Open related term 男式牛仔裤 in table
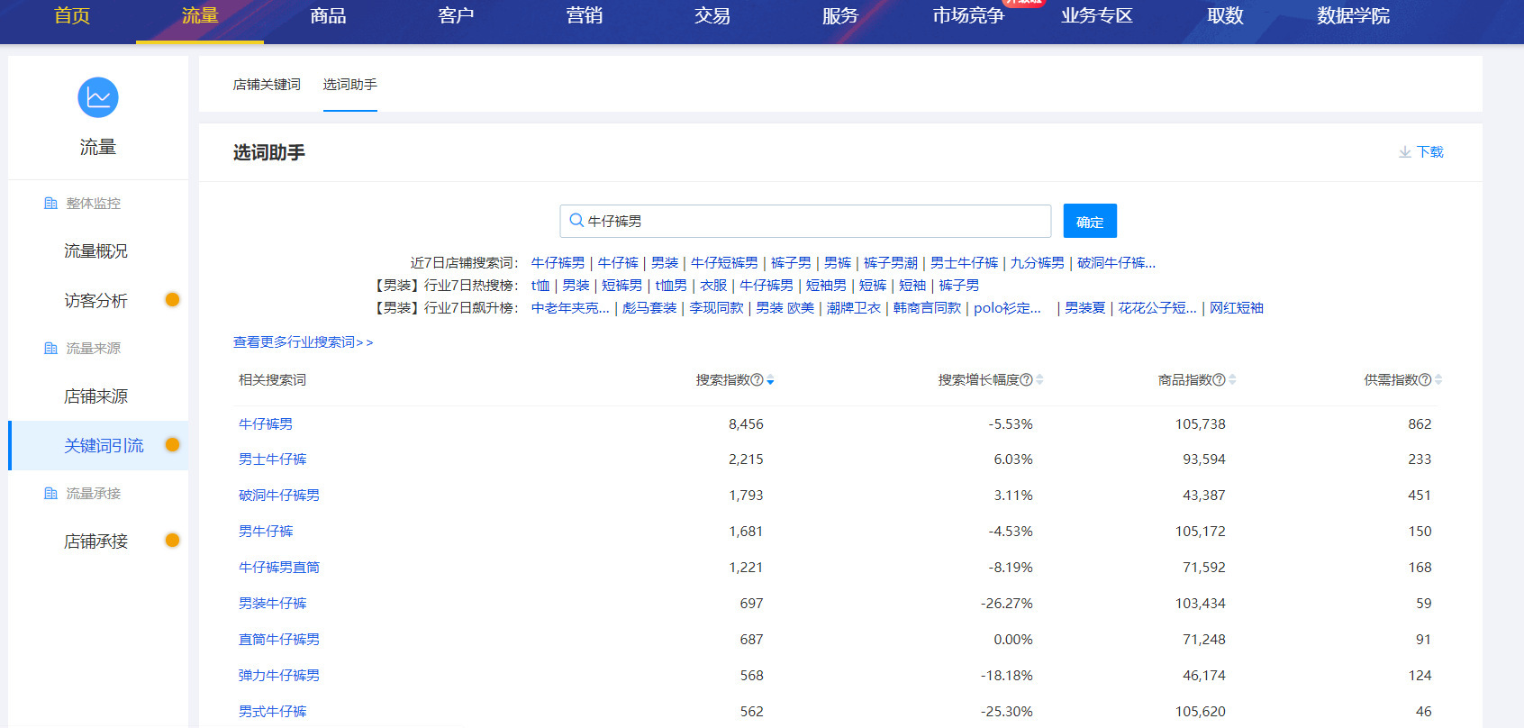This screenshot has height=728, width=1524. tap(272, 712)
